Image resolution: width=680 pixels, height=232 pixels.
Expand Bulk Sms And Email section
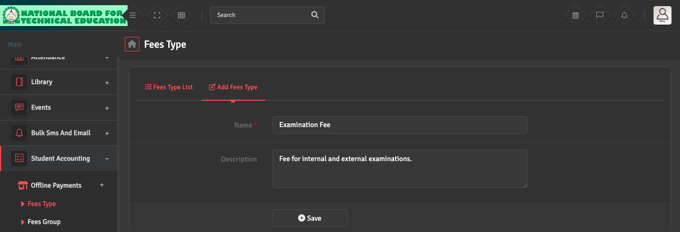click(60, 133)
